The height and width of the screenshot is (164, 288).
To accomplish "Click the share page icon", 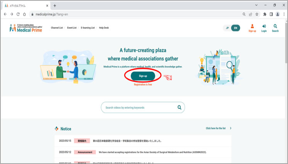I will coord(250,14).
